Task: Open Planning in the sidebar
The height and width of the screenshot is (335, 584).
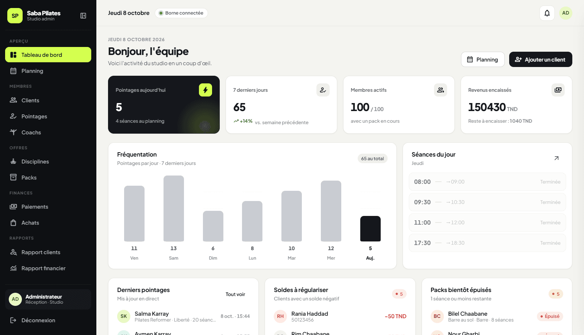Action: pos(48,71)
